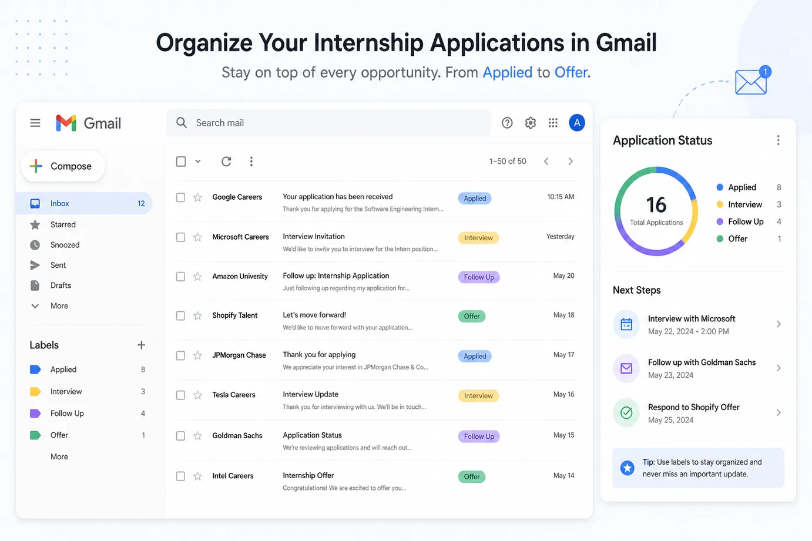This screenshot has height=541, width=812.
Task: Click the Applied tag on Google Careers email
Action: point(475,199)
